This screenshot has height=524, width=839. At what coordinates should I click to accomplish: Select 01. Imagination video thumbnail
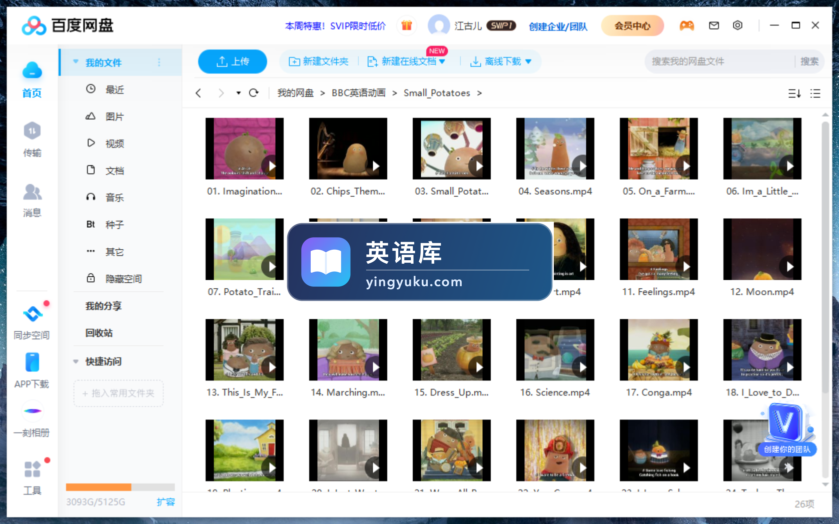245,149
